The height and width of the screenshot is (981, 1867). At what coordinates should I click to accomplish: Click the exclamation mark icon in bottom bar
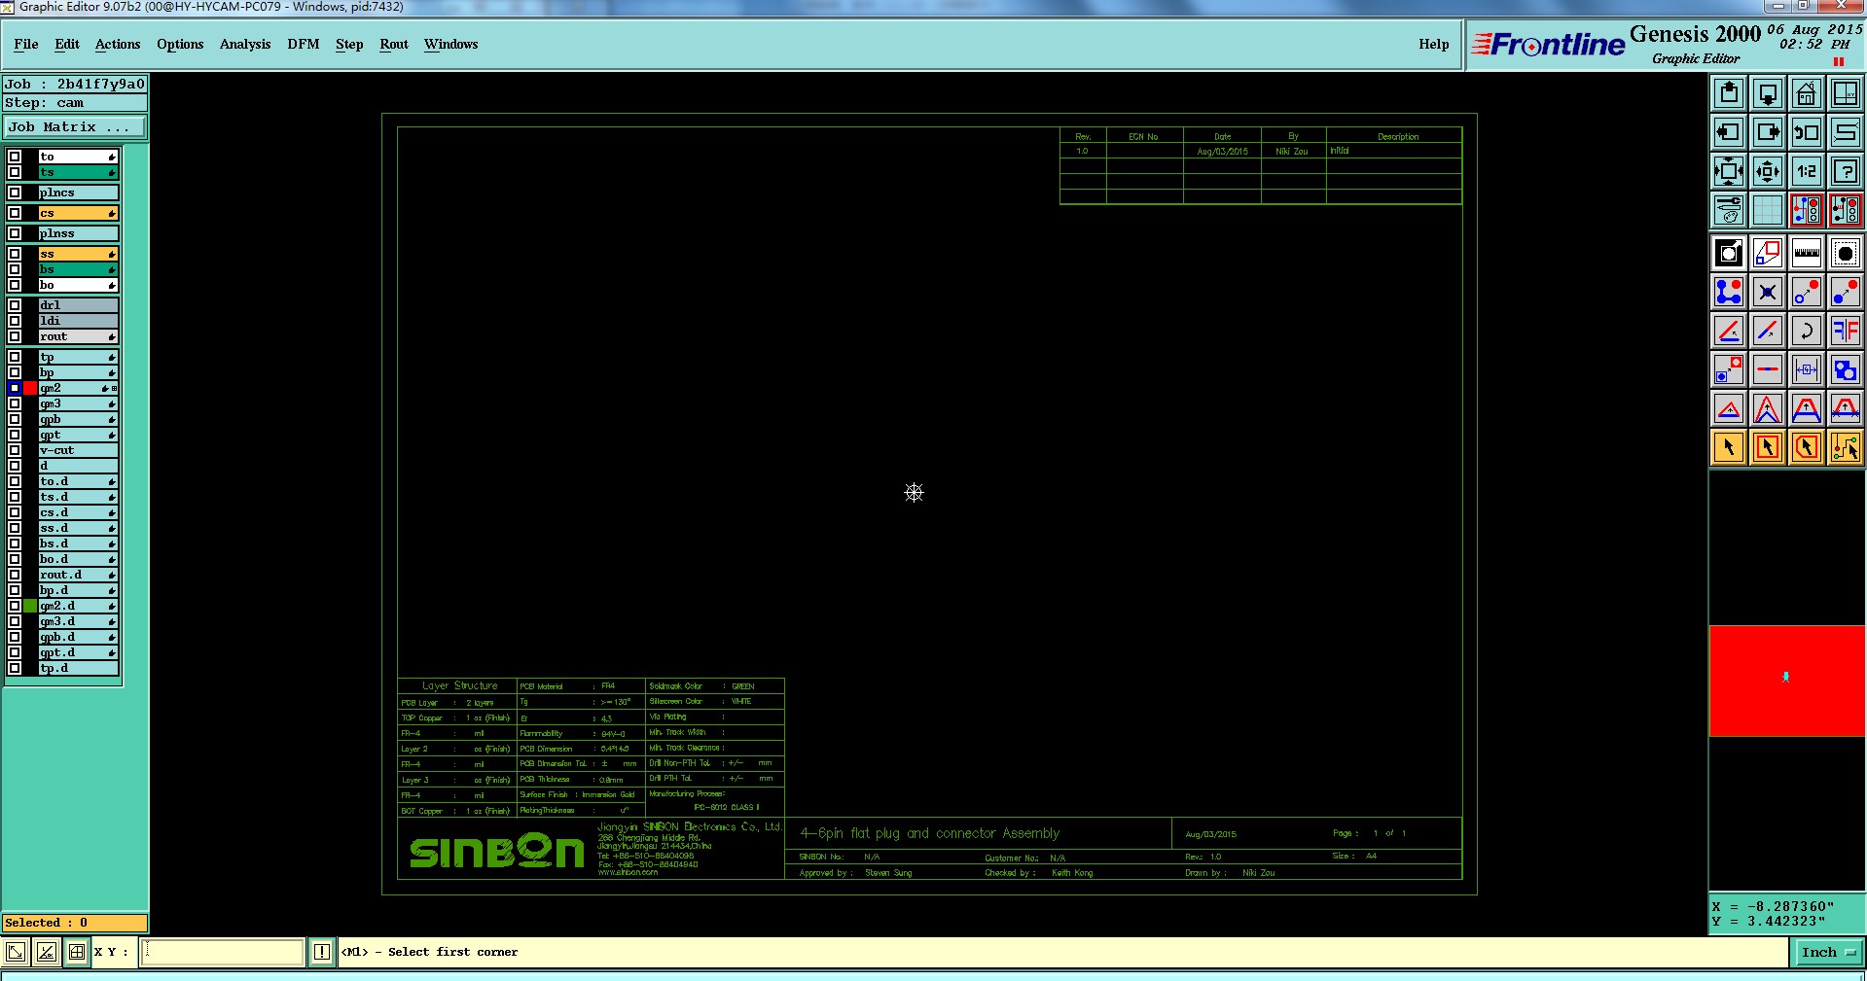coord(322,952)
